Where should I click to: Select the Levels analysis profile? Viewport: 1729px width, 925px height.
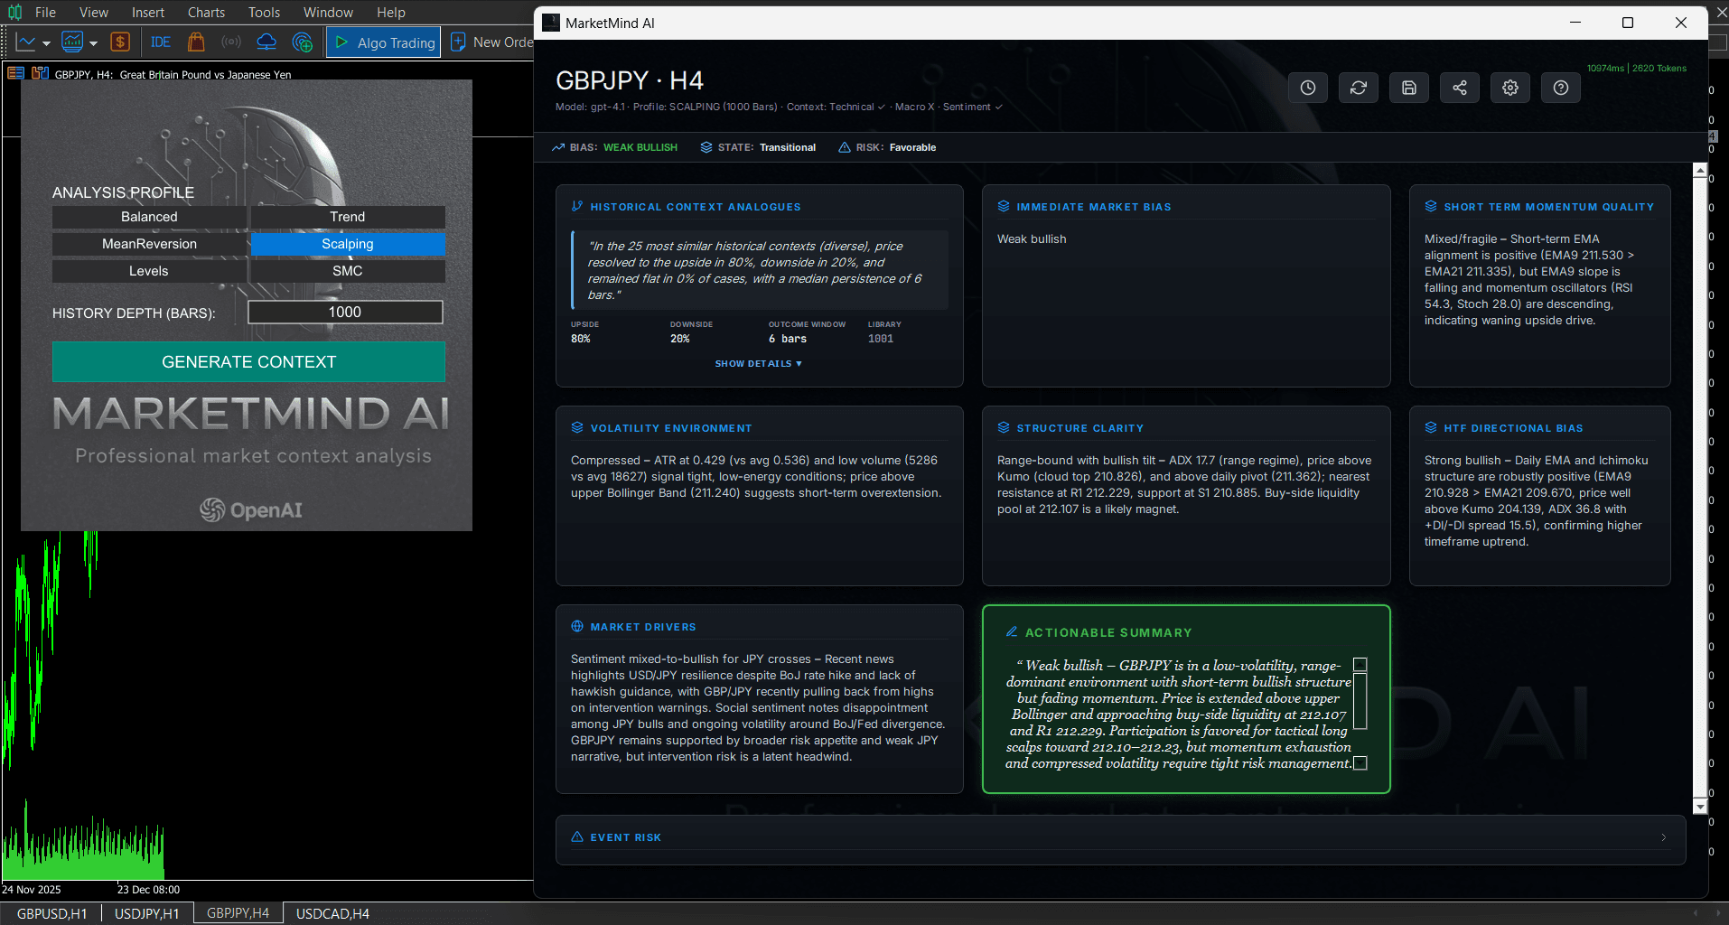pyautogui.click(x=149, y=271)
